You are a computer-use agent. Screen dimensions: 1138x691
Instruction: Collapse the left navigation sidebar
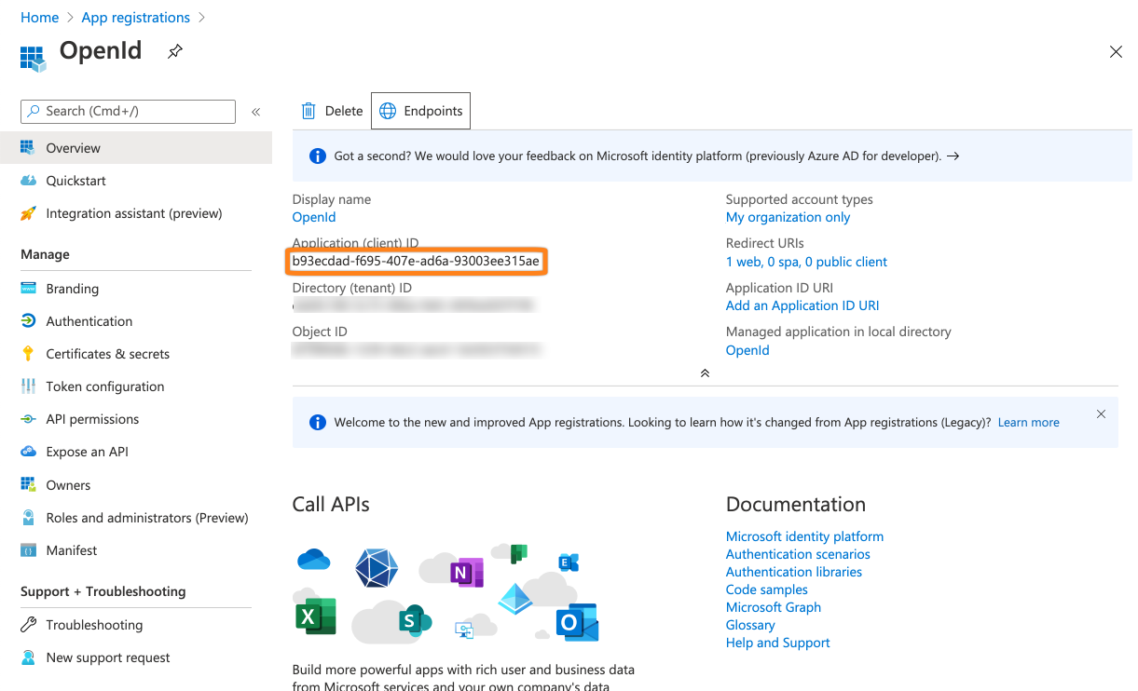[255, 111]
